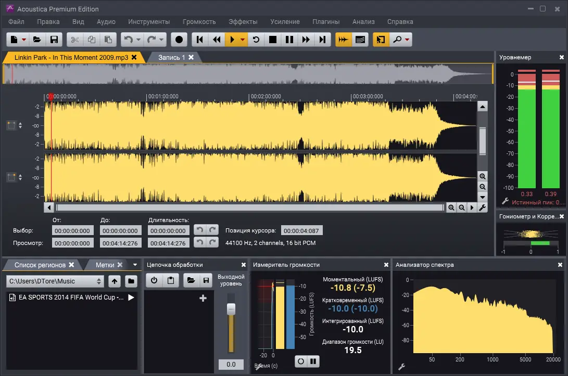This screenshot has width=568, height=376.
Task: Click the Paste clipboard icon
Action: [108, 40]
